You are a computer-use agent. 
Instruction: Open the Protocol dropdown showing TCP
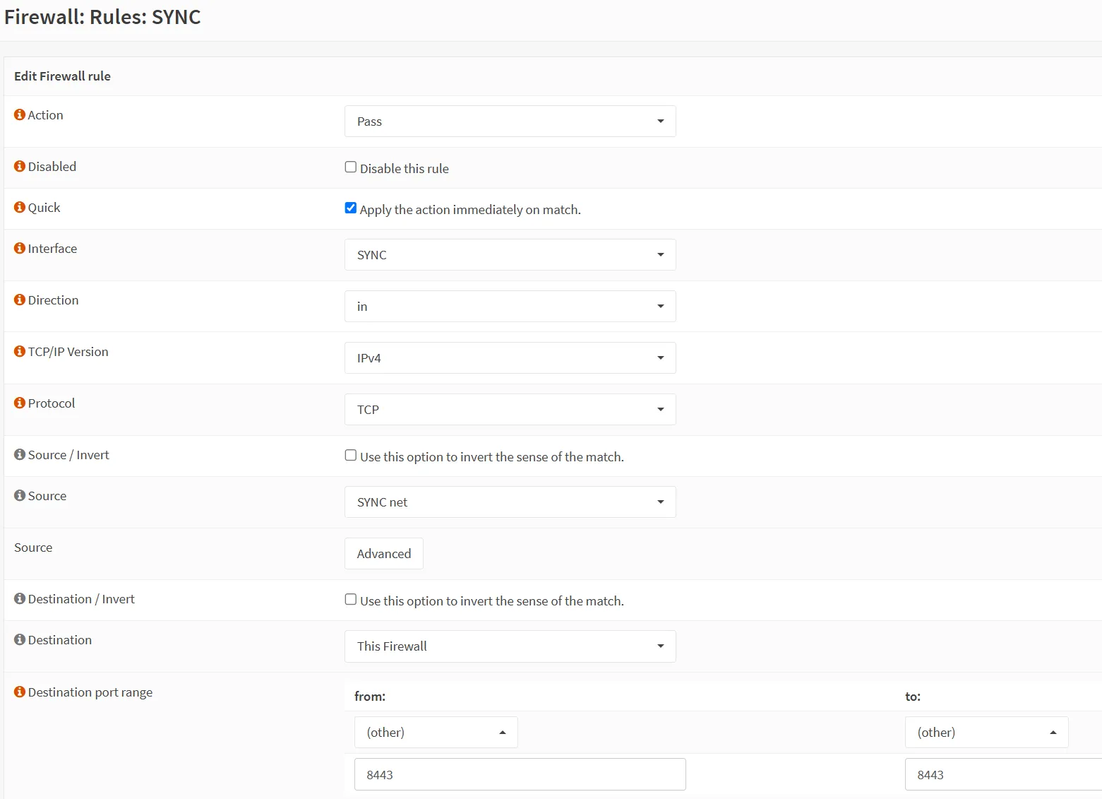[x=510, y=409]
